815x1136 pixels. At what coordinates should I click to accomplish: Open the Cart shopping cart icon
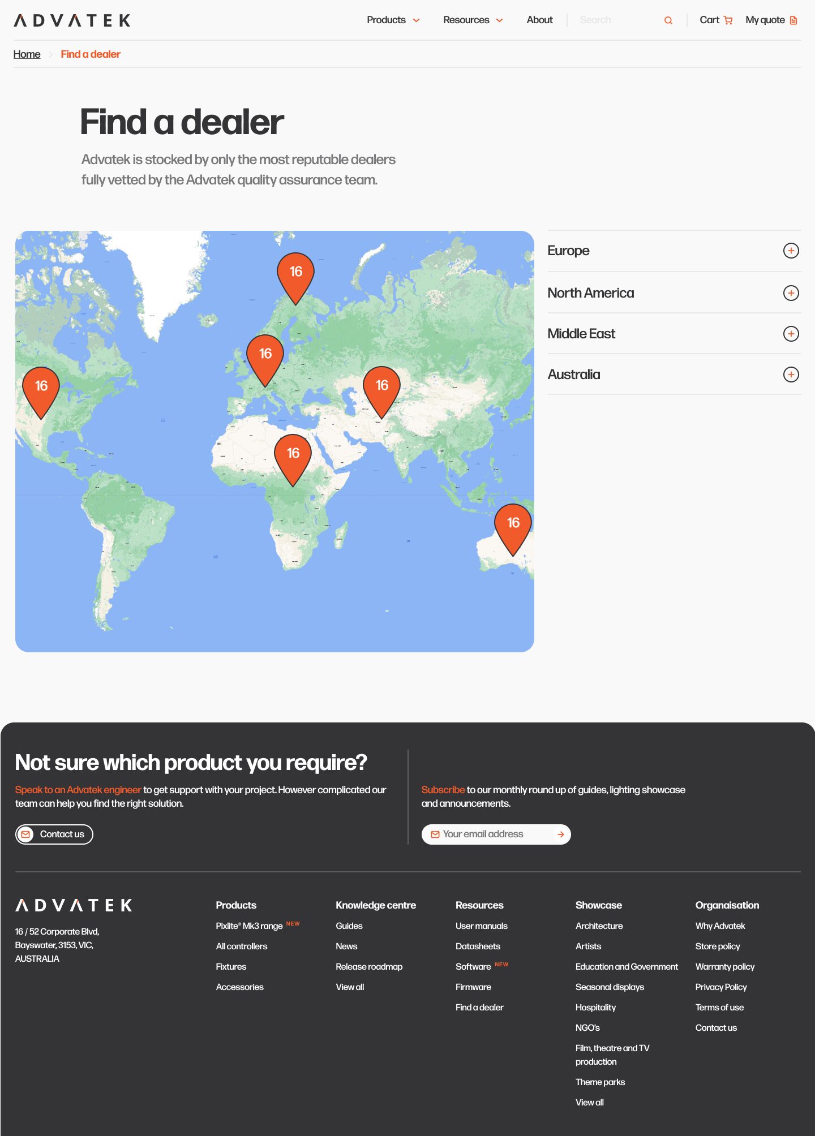(x=728, y=20)
